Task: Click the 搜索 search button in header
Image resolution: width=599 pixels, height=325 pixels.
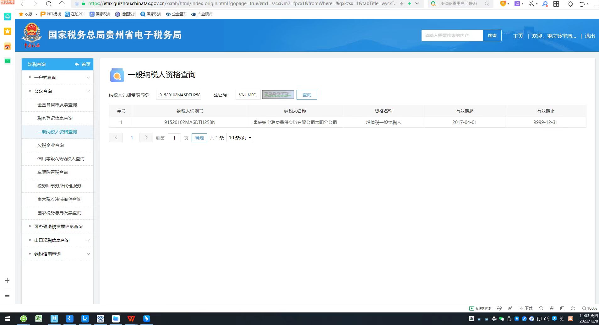Action: (492, 35)
